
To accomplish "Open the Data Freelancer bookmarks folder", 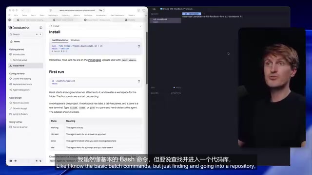I will tap(117, 15).
